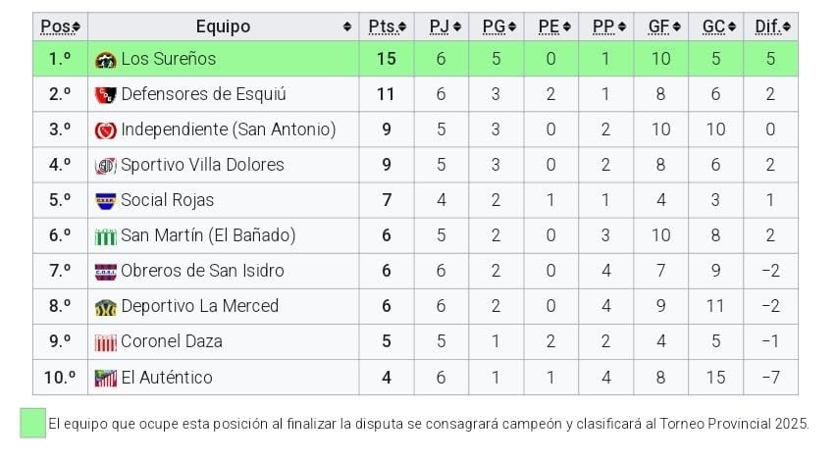This screenshot has height=462, width=836.
Task: Click the Sportivo Villa Dolores crest icon
Action: tap(105, 166)
